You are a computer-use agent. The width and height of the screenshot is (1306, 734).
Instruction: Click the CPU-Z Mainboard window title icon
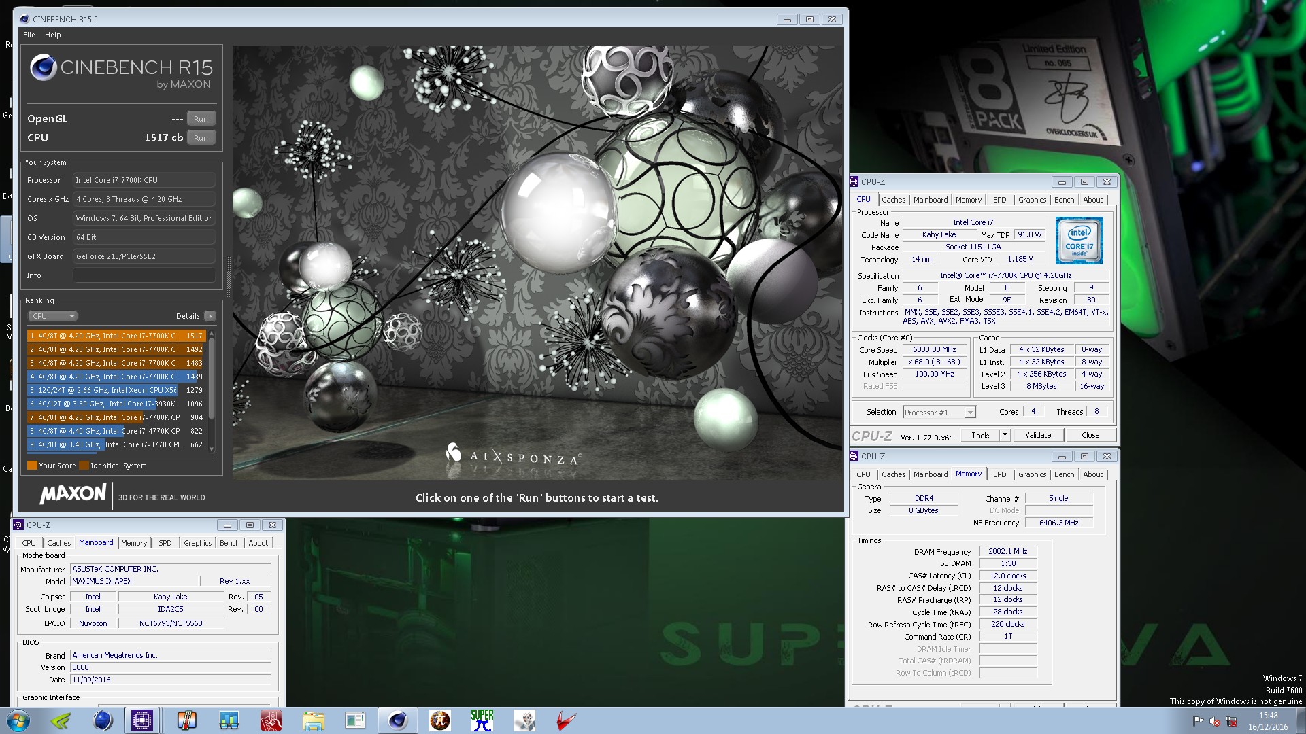[18, 525]
